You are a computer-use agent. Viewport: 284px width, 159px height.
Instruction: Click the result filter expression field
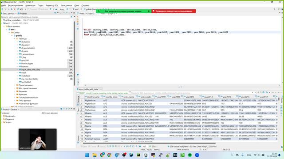pos(190,93)
